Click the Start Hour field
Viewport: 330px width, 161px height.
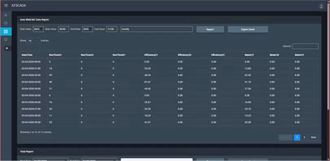(x=63, y=29)
